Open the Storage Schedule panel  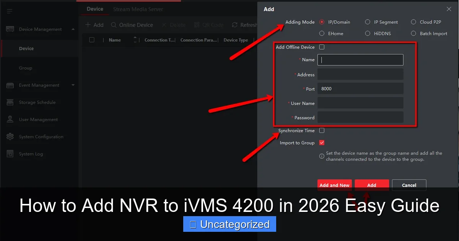point(37,102)
